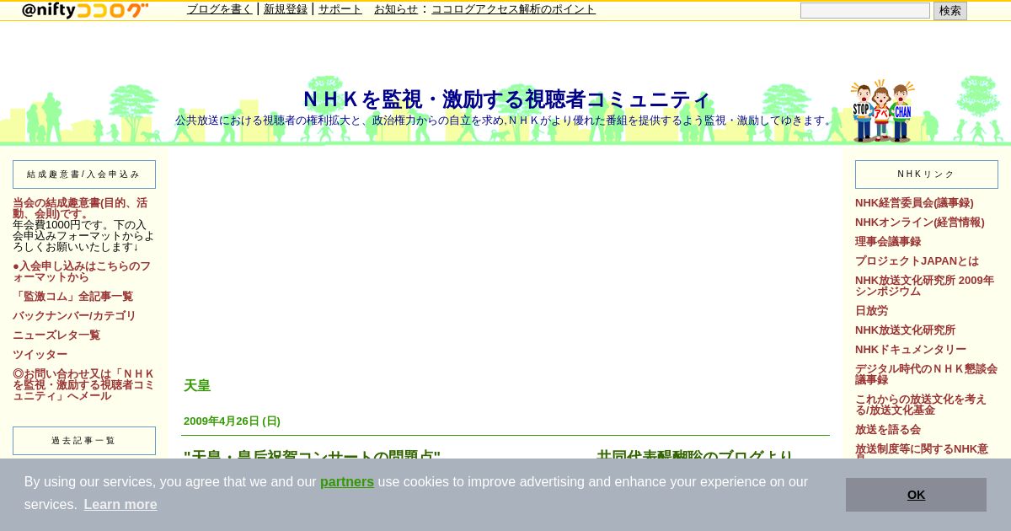
Task: Click the STOP cartoon characters banner image
Action: tap(882, 111)
